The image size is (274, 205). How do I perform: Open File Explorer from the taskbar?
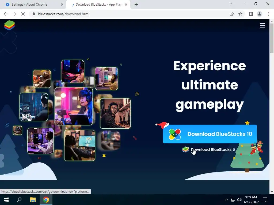33,200
